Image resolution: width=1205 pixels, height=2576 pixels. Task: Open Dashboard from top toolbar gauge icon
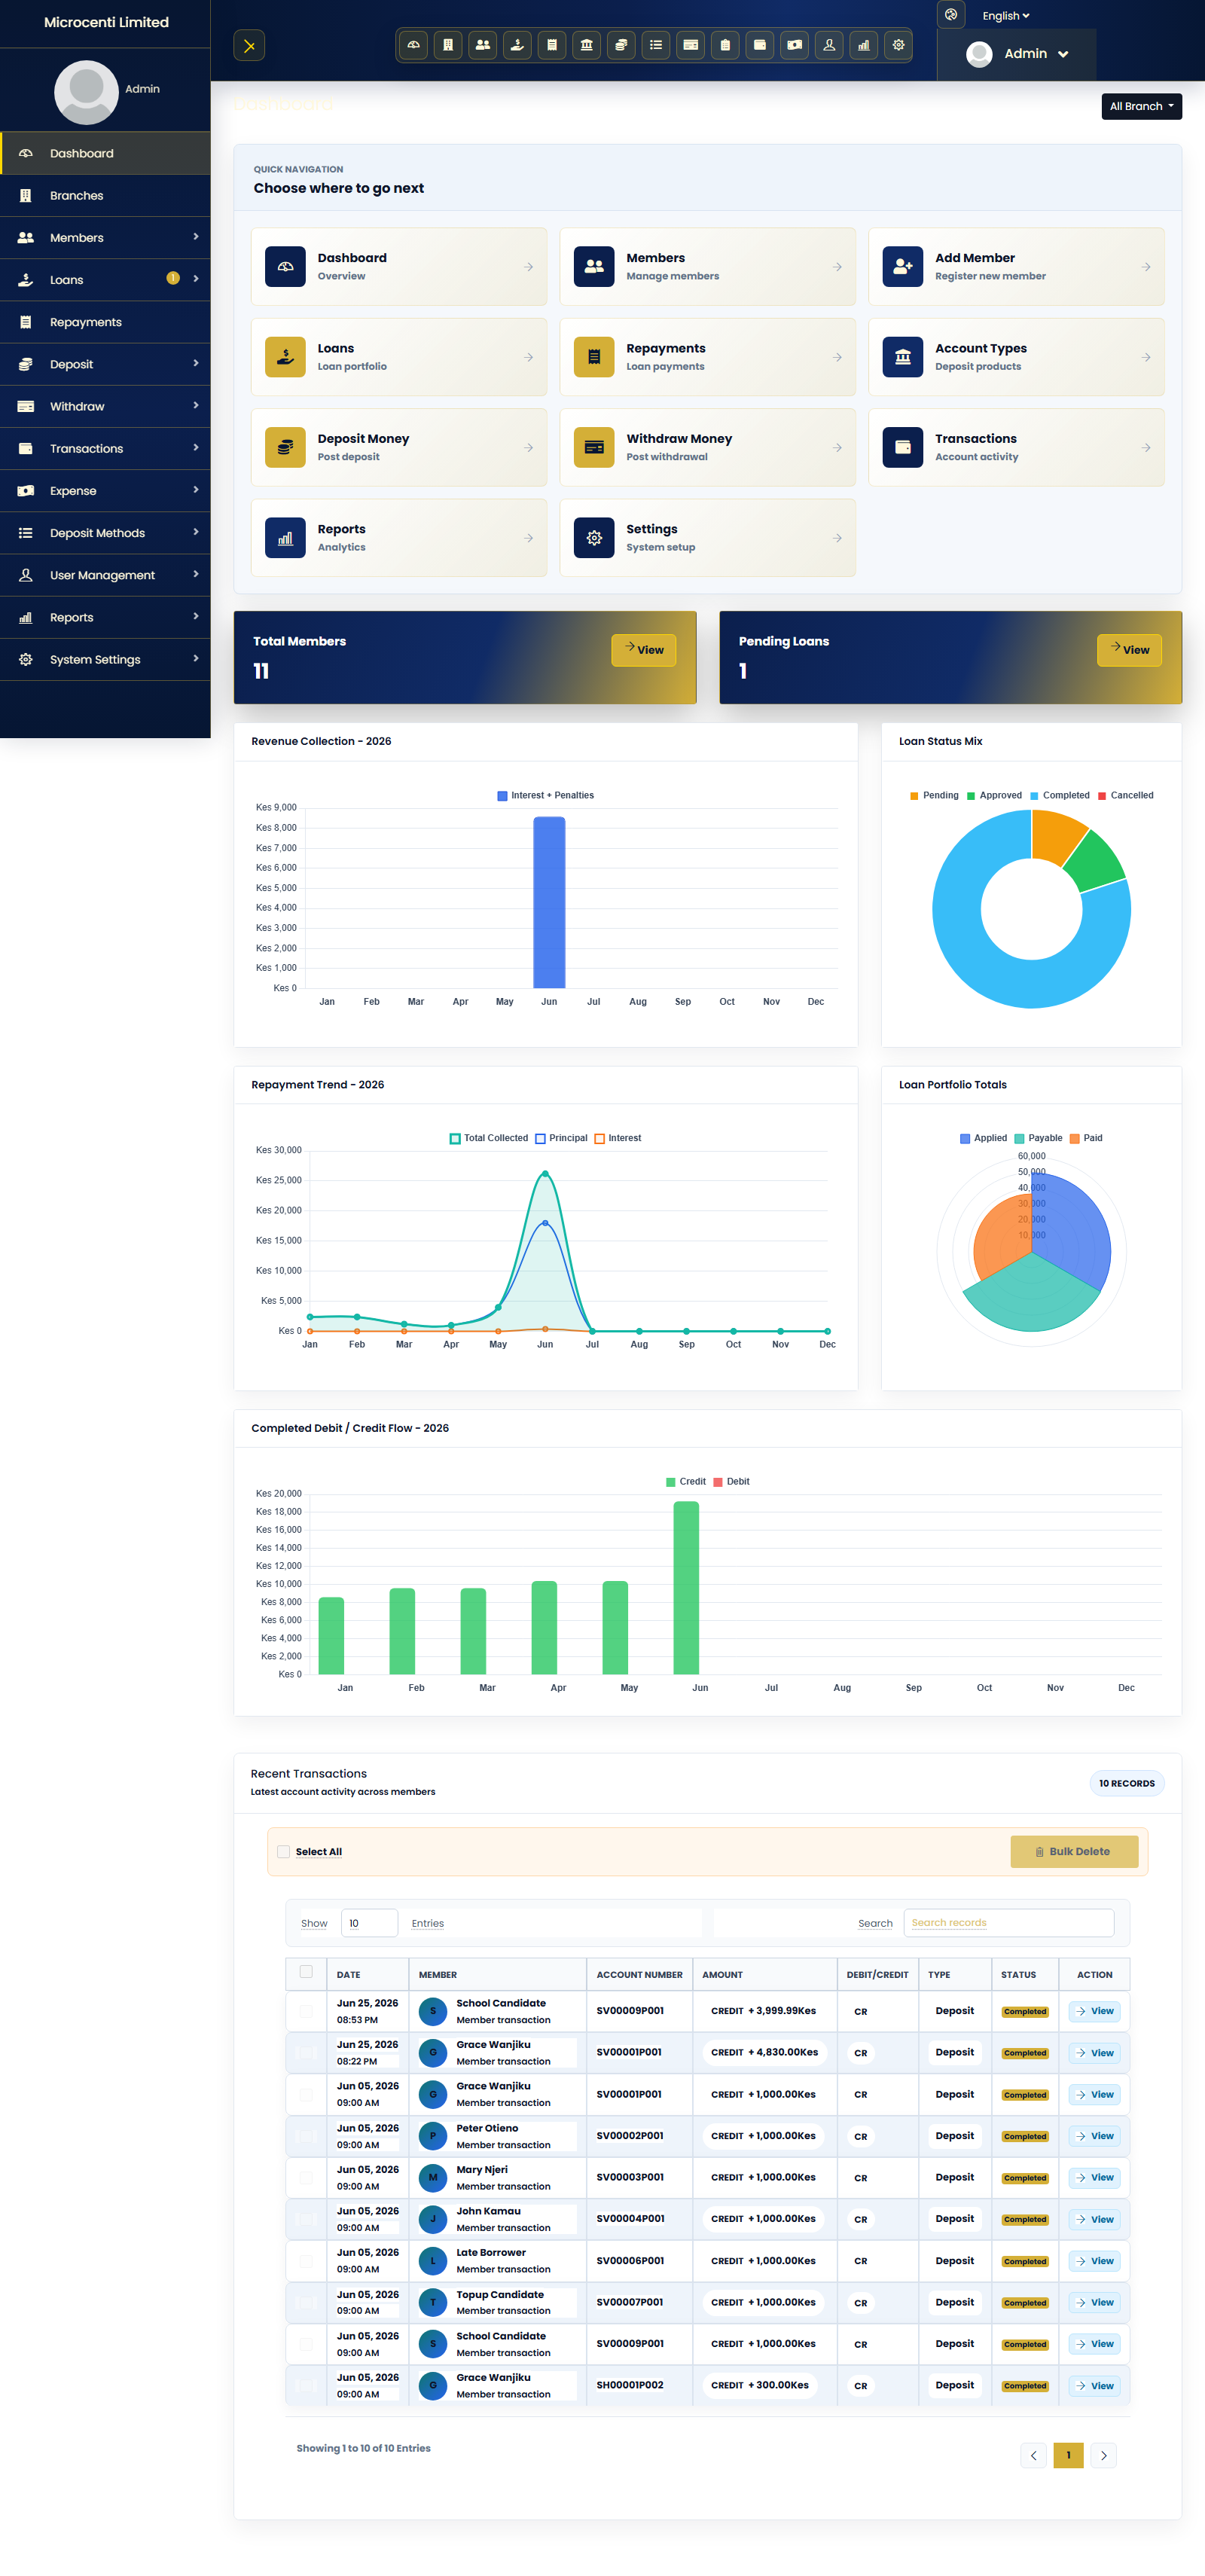(413, 45)
